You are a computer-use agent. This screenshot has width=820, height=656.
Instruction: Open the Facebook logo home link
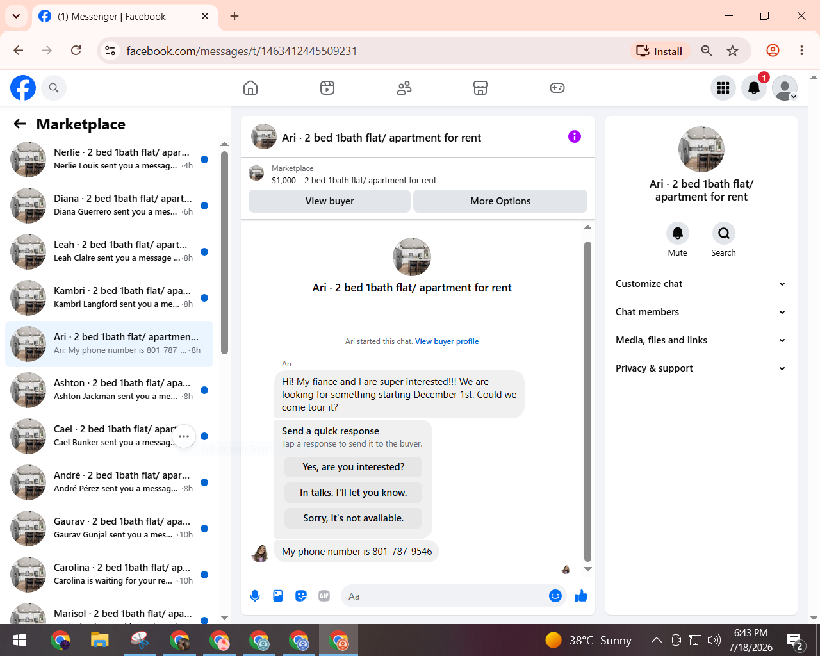[x=23, y=88]
